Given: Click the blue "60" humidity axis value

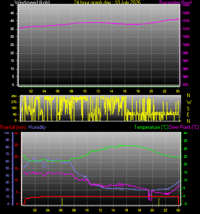Looking at the screenshot, I should click(x=7, y=161).
